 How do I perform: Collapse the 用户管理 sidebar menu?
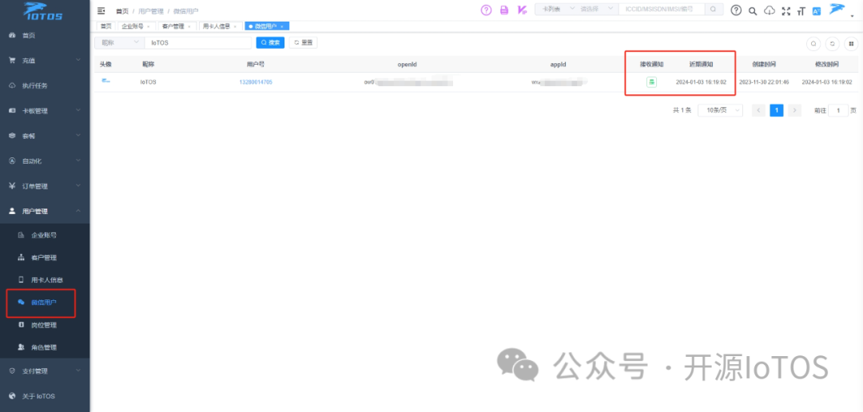pyautogui.click(x=45, y=212)
